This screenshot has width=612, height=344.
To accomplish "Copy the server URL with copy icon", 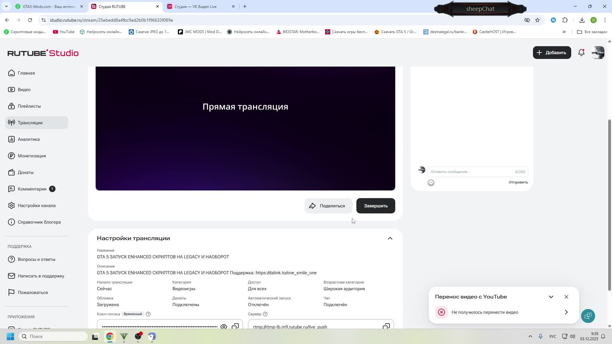I will pyautogui.click(x=386, y=326).
